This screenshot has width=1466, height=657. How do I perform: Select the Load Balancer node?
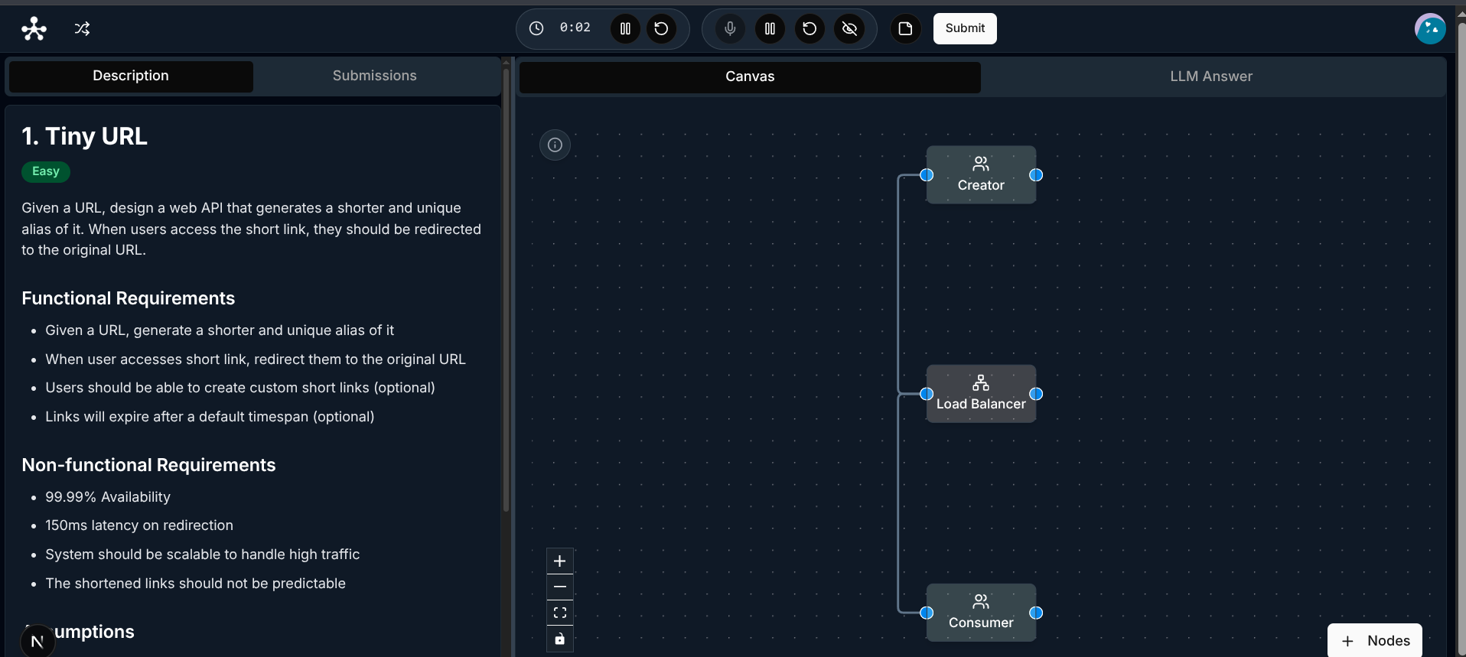[981, 393]
